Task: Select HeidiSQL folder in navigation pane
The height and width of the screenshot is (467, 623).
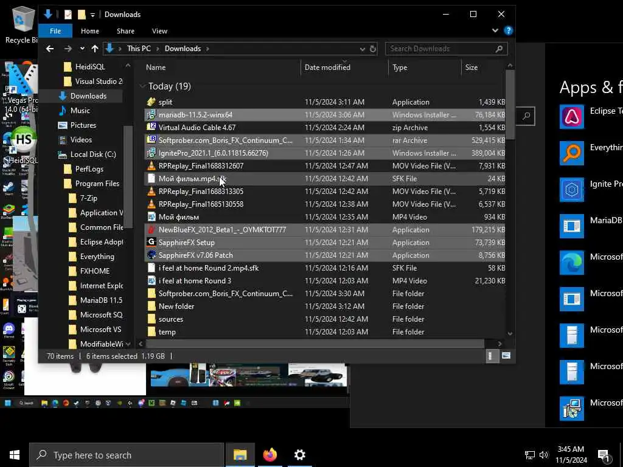Action: point(90,67)
